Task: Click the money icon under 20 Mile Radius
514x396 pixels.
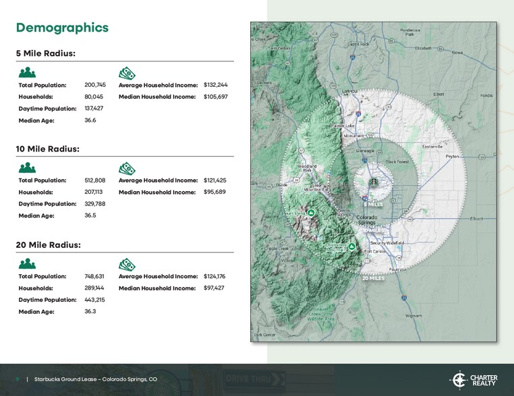Action: click(127, 263)
